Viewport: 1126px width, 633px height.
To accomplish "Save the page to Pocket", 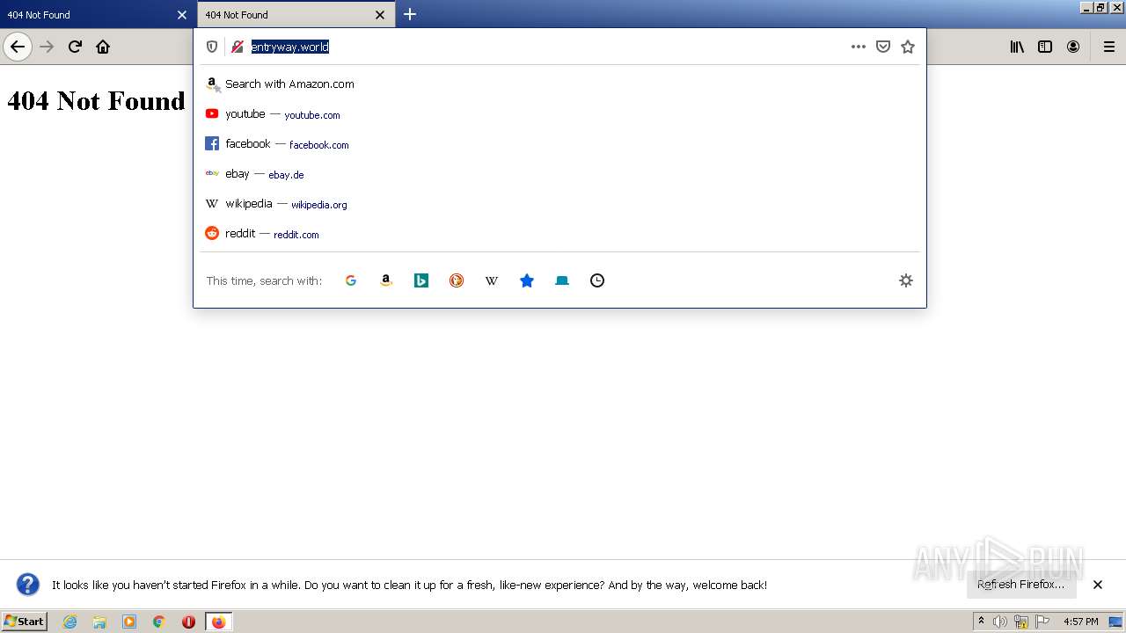I will pos(883,47).
